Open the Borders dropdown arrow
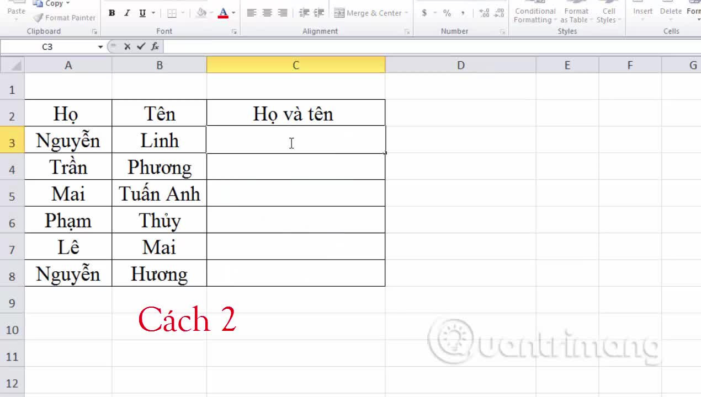 [183, 13]
